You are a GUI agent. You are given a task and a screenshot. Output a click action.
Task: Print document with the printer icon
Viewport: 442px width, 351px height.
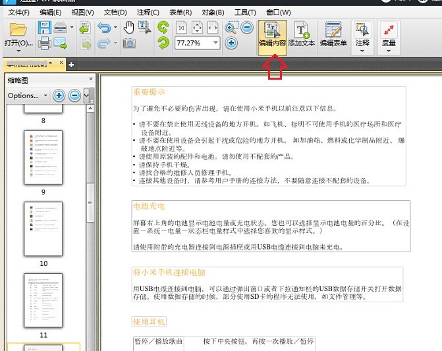click(45, 43)
